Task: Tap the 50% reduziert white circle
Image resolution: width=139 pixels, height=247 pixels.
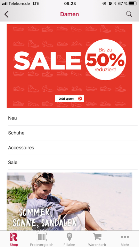Action: pyautogui.click(x=105, y=60)
